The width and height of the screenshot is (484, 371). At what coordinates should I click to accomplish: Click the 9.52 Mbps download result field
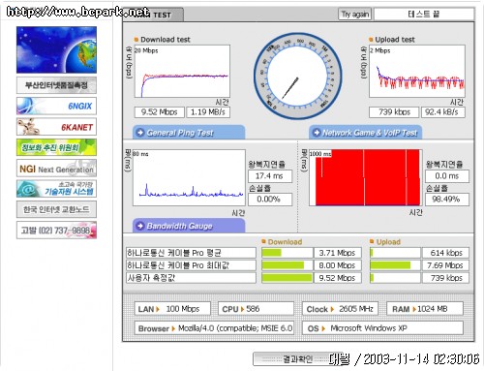coord(159,112)
